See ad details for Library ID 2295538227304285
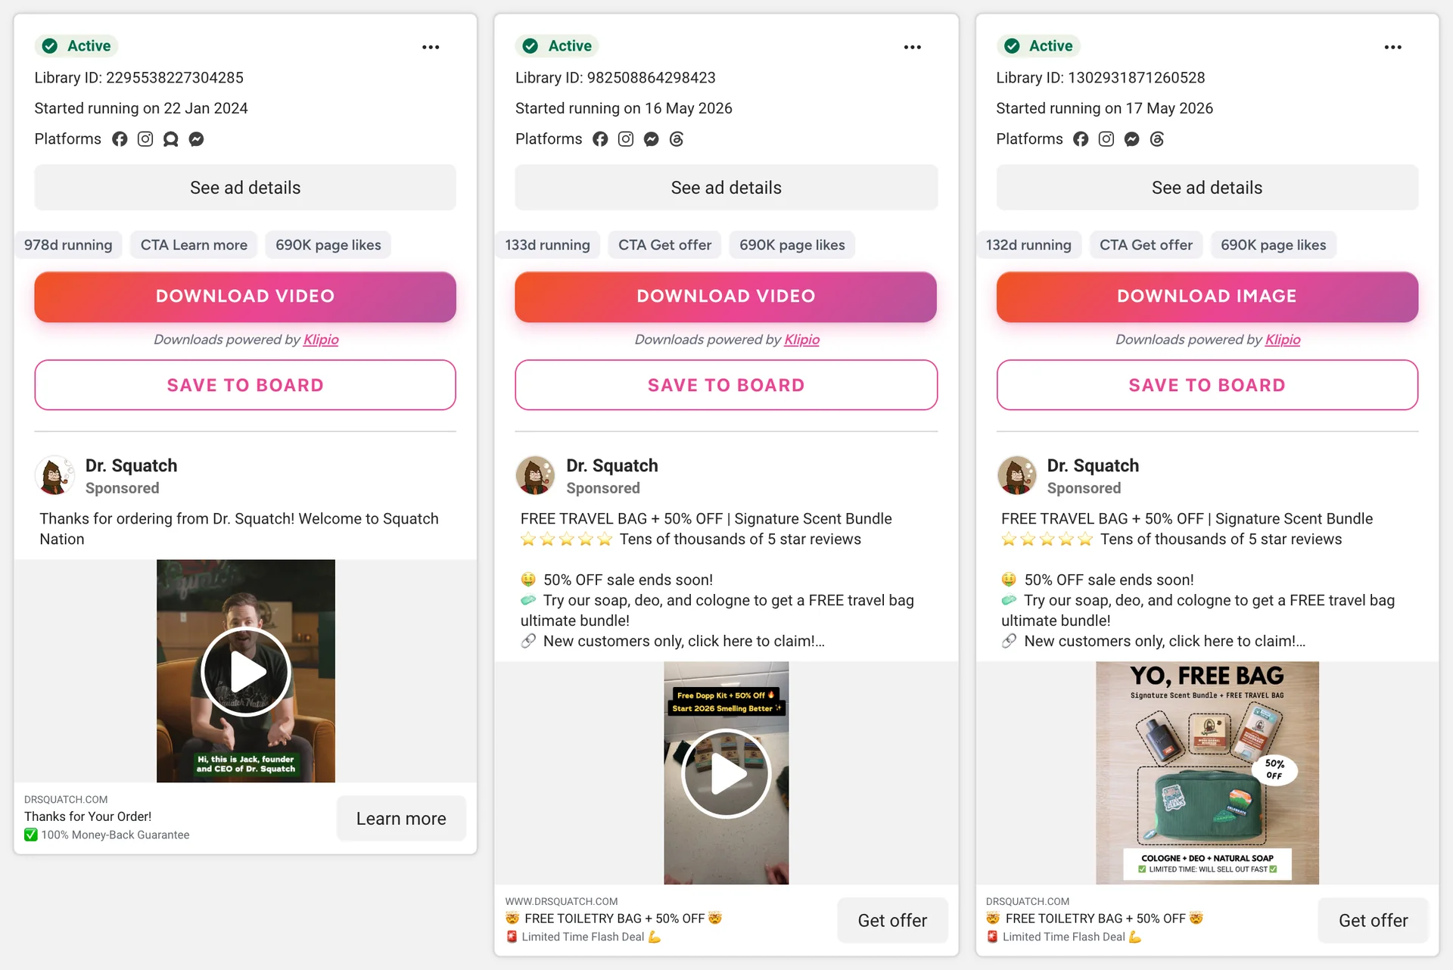Image resolution: width=1453 pixels, height=970 pixels. 245,188
